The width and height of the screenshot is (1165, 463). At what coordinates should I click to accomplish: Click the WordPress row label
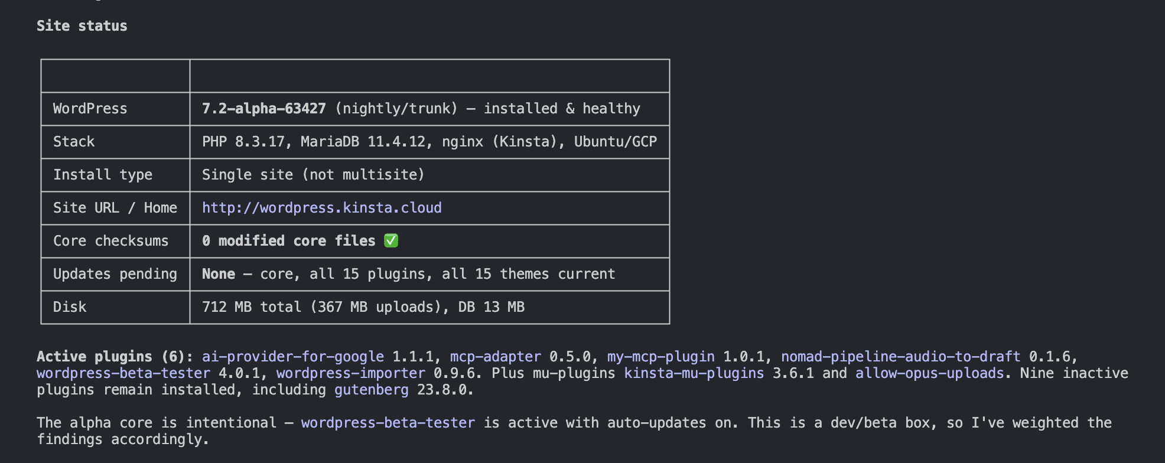[x=90, y=109]
